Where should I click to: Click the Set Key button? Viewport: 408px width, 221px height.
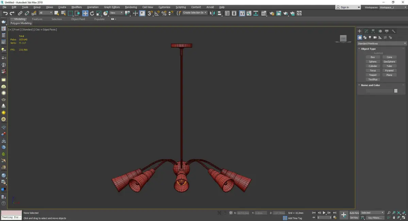click(354, 218)
